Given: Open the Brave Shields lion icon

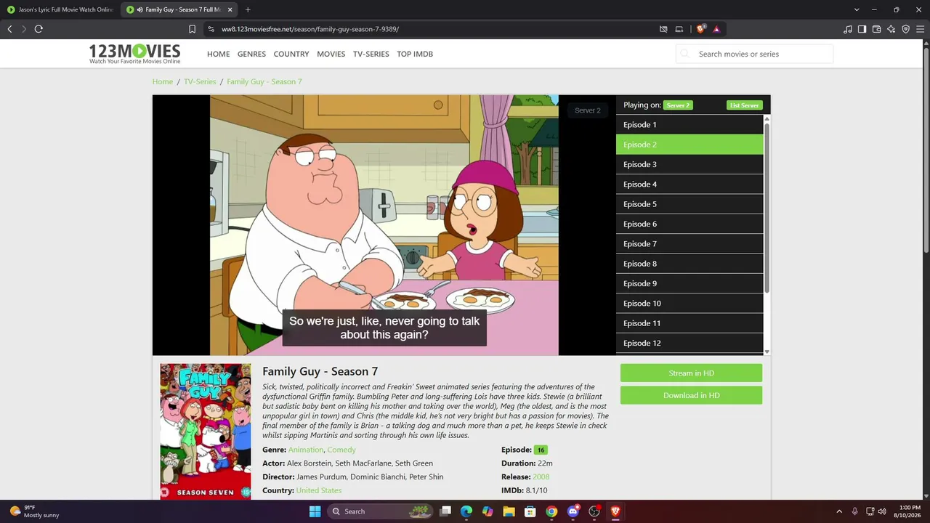Looking at the screenshot, I should 700,29.
